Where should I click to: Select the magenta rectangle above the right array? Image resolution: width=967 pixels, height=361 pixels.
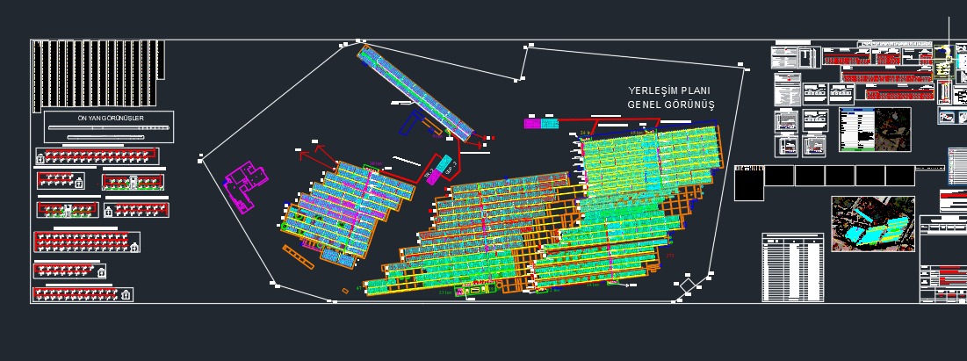point(532,124)
